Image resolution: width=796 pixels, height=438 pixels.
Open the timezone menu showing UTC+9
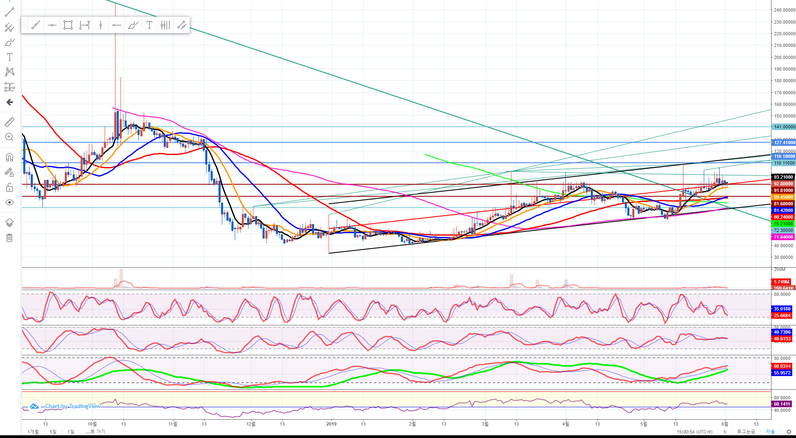(695, 432)
